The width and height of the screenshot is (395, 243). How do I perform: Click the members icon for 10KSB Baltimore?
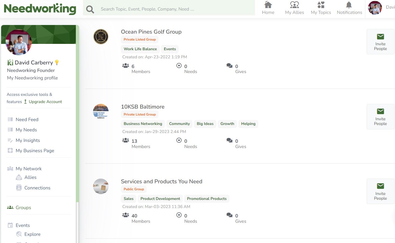pos(126,141)
